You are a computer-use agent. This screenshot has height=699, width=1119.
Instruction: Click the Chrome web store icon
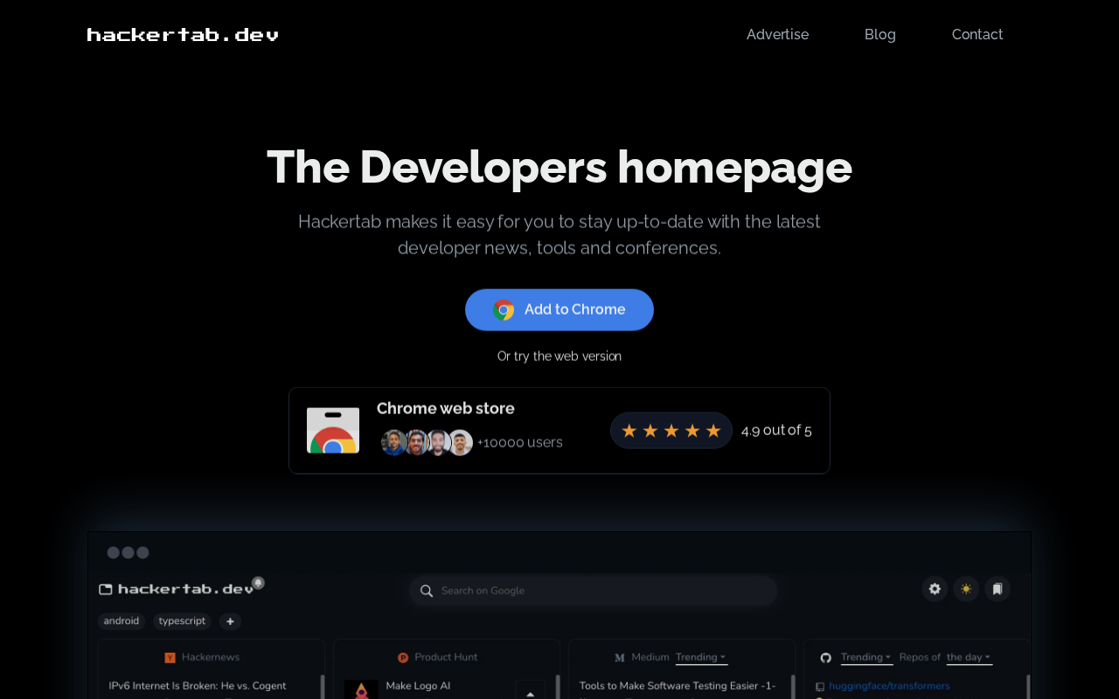point(333,431)
